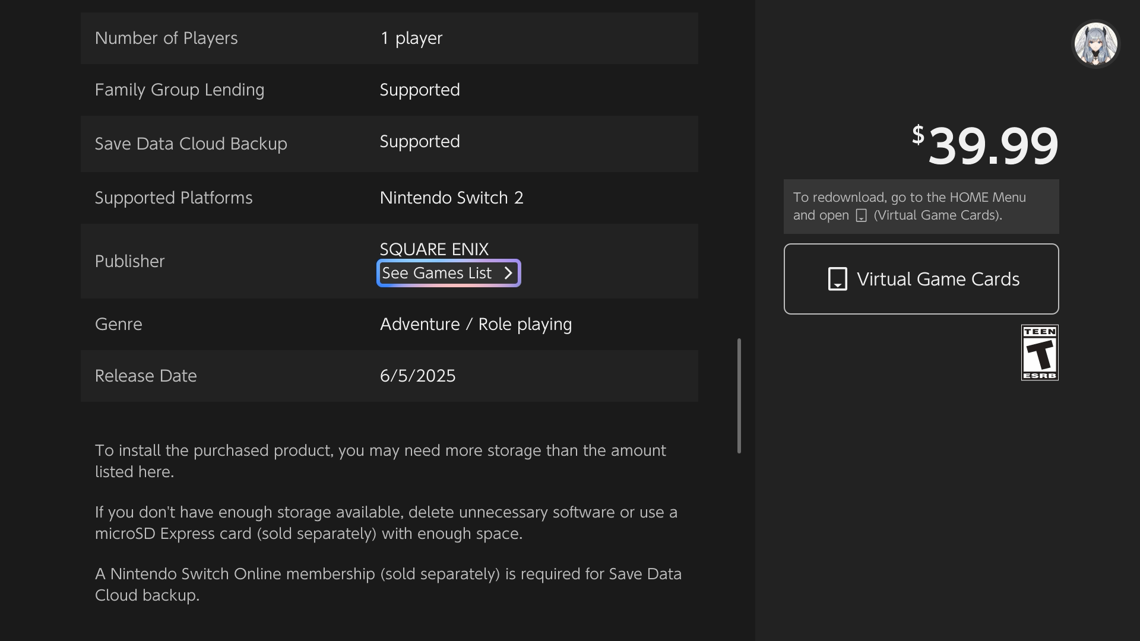Screen dimensions: 1140x641
Task: Click the Adventure / Role playing genre text
Action: [x=476, y=324]
